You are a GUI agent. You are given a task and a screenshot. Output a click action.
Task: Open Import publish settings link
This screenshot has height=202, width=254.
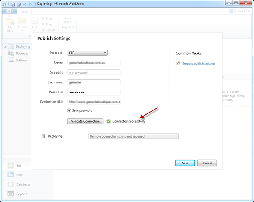click(x=199, y=64)
